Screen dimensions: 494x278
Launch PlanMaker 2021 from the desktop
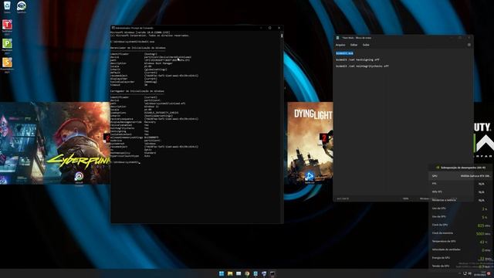tap(7, 46)
